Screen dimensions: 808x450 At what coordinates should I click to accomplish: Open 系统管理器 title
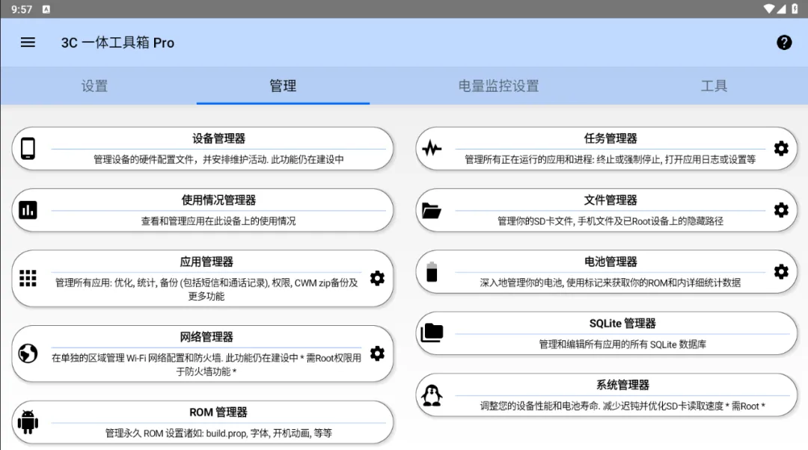point(622,385)
